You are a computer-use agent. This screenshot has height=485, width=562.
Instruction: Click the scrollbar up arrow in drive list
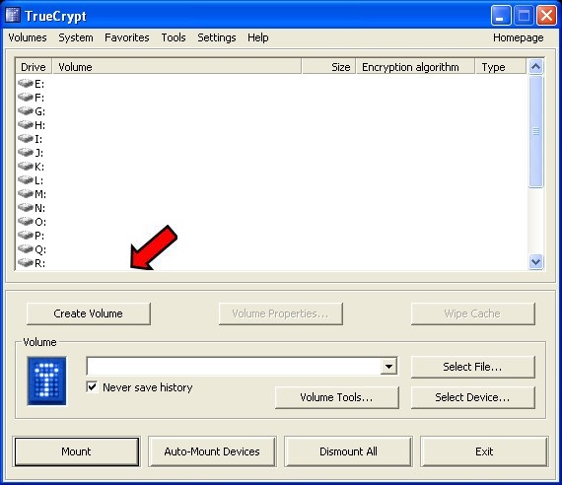click(535, 67)
